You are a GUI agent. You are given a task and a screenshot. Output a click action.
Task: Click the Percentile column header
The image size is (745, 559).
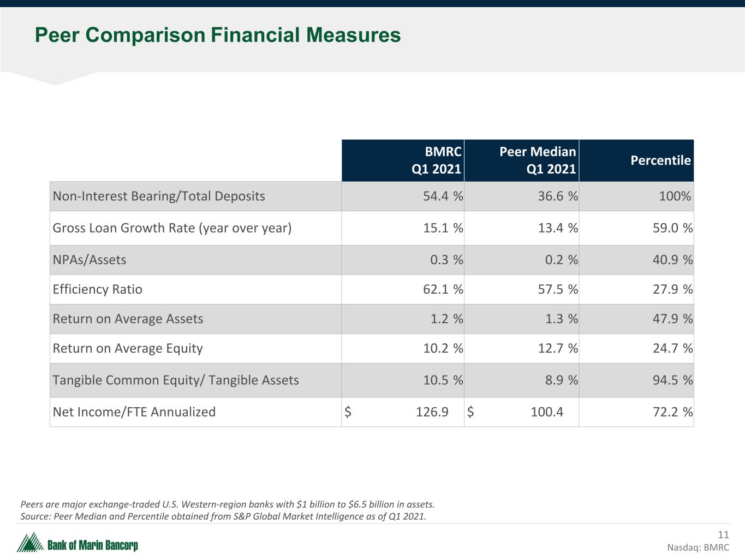(660, 160)
